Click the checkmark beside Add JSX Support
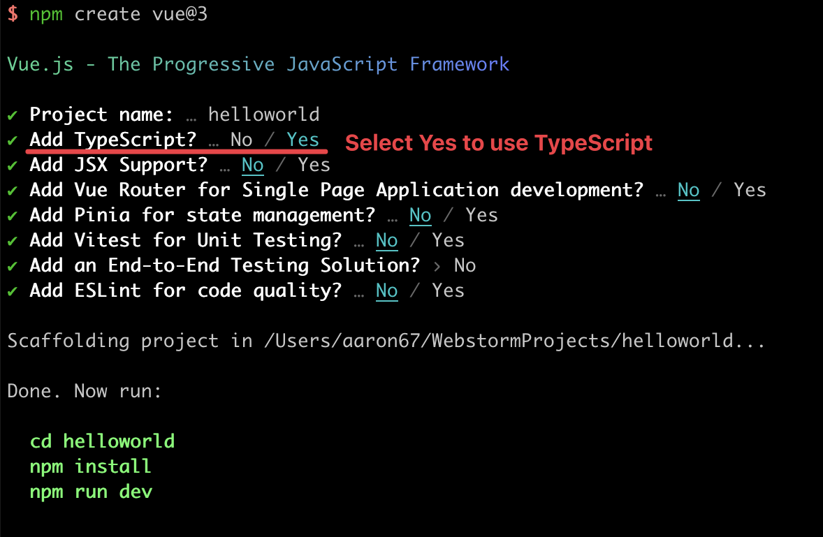Image resolution: width=823 pixels, height=537 pixels. 13,165
